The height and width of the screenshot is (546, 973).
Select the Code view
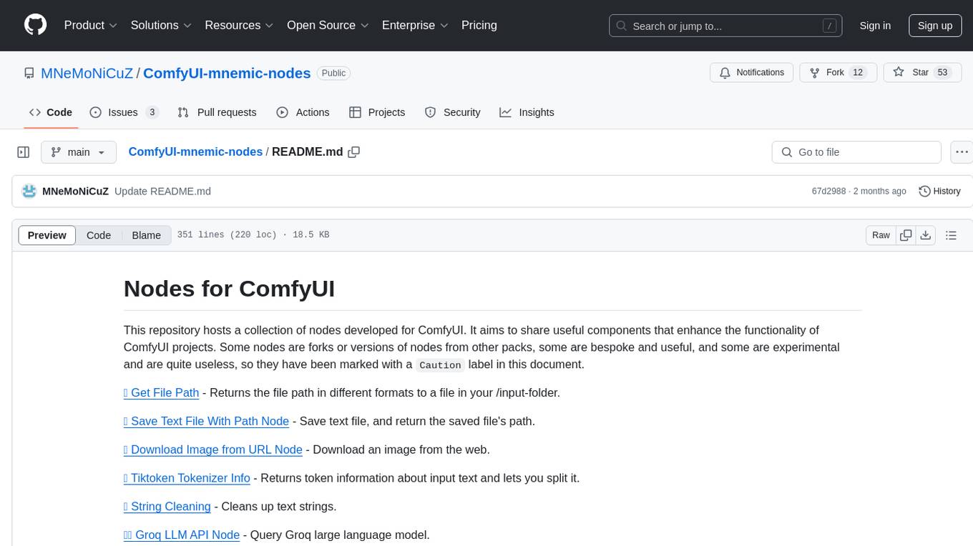99,235
